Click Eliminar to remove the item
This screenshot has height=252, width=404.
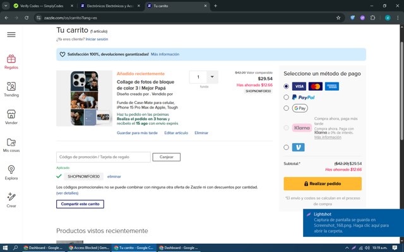[201, 133]
